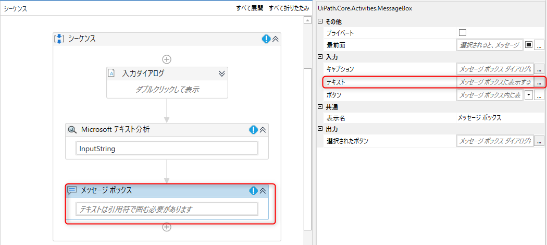
Task: Open expression editor for ボタン
Action: [x=539, y=95]
